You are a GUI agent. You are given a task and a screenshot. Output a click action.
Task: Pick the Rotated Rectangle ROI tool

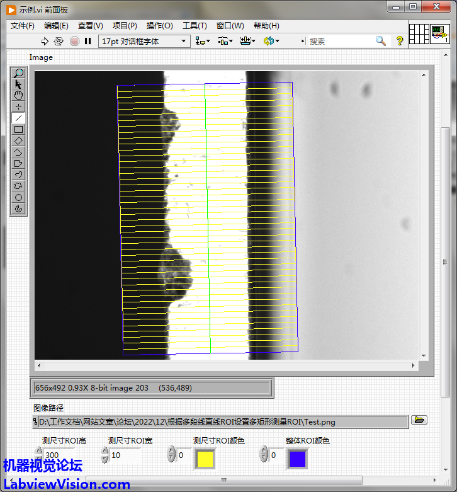(x=19, y=141)
